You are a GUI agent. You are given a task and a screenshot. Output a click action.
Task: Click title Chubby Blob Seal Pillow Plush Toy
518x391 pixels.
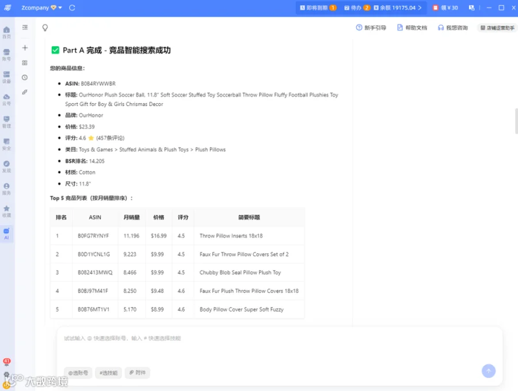click(240, 272)
